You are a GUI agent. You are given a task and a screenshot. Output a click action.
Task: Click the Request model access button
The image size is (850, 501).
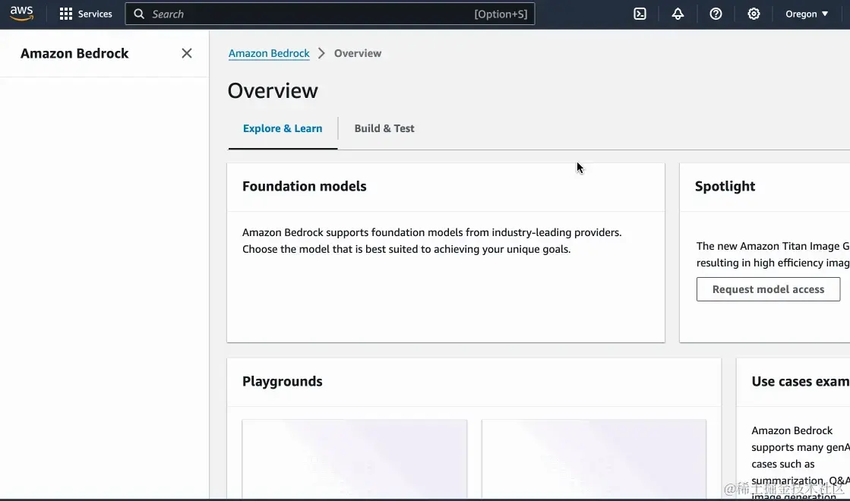[768, 289]
